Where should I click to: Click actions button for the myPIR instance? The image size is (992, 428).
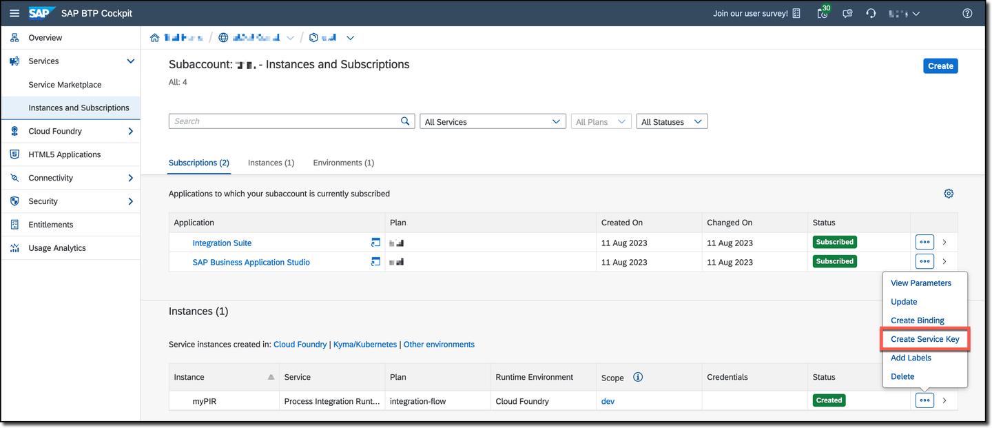924,400
